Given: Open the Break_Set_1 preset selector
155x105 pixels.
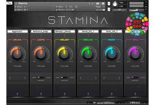Looking at the screenshot, I should [x=88, y=31].
